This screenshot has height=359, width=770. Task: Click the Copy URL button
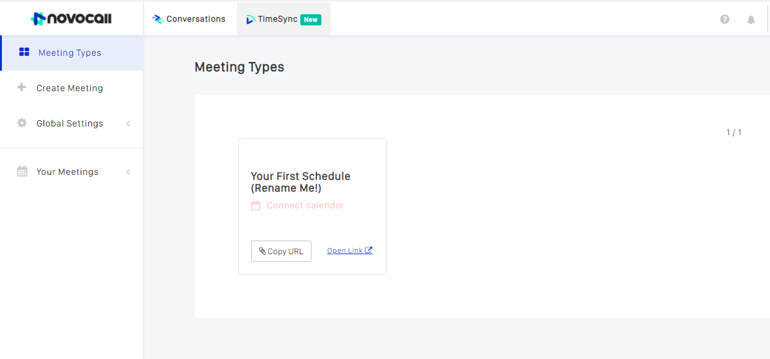pyautogui.click(x=281, y=251)
